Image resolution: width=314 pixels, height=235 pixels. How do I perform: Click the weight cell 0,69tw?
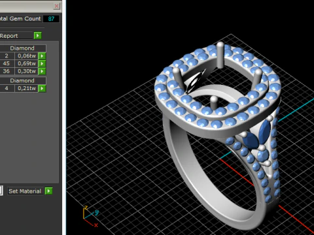pyautogui.click(x=26, y=63)
